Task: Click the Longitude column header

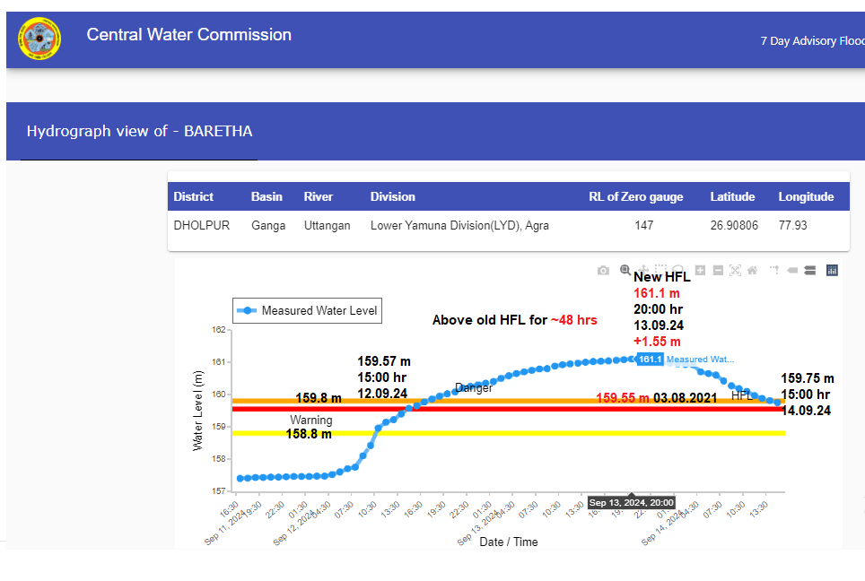Action: 805,197
